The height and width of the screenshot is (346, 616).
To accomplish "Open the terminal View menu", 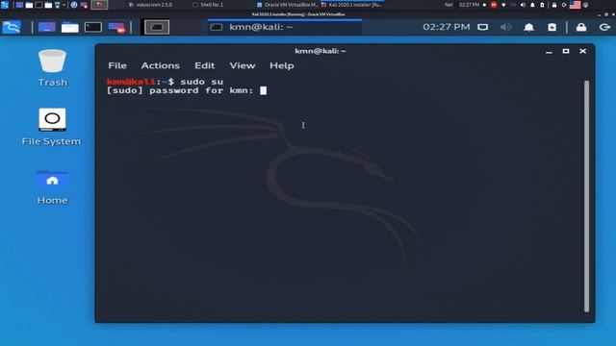I will [x=243, y=65].
